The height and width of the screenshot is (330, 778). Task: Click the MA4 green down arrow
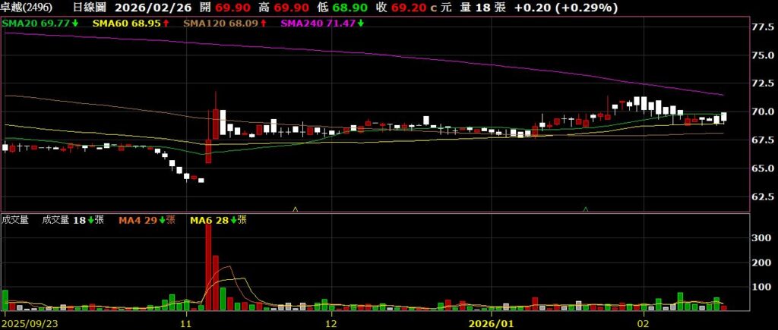click(163, 220)
